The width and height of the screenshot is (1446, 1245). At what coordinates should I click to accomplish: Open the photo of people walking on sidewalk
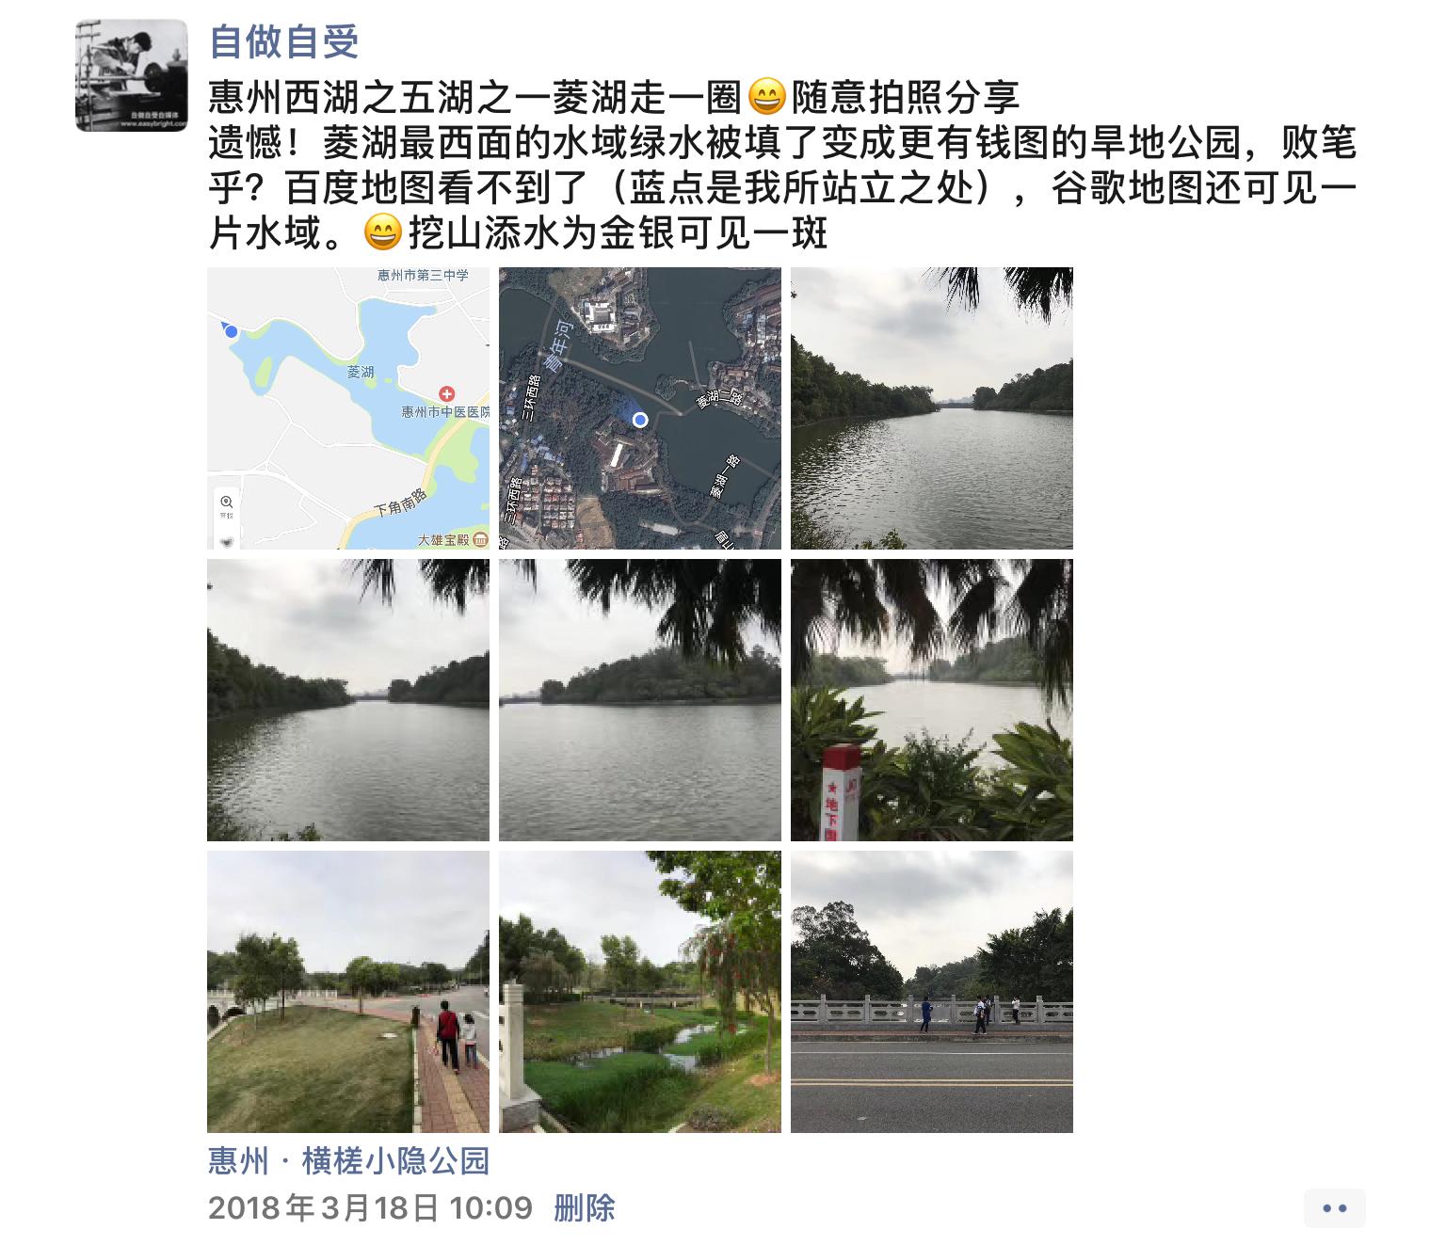(348, 992)
